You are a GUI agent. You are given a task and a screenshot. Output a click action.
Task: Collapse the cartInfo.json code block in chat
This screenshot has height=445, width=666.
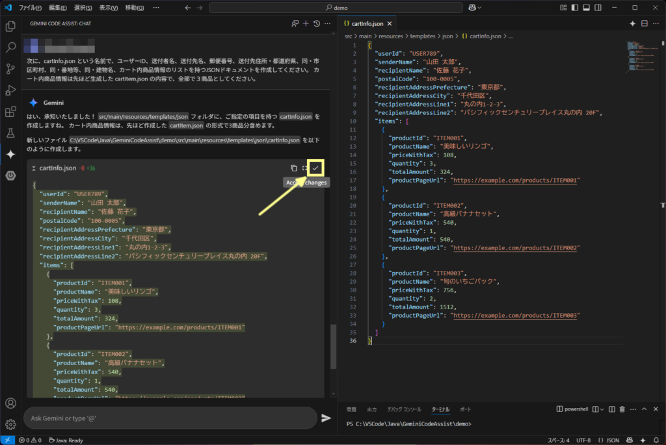tap(34, 168)
